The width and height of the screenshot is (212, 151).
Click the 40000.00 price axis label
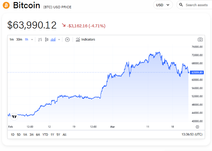197,121
